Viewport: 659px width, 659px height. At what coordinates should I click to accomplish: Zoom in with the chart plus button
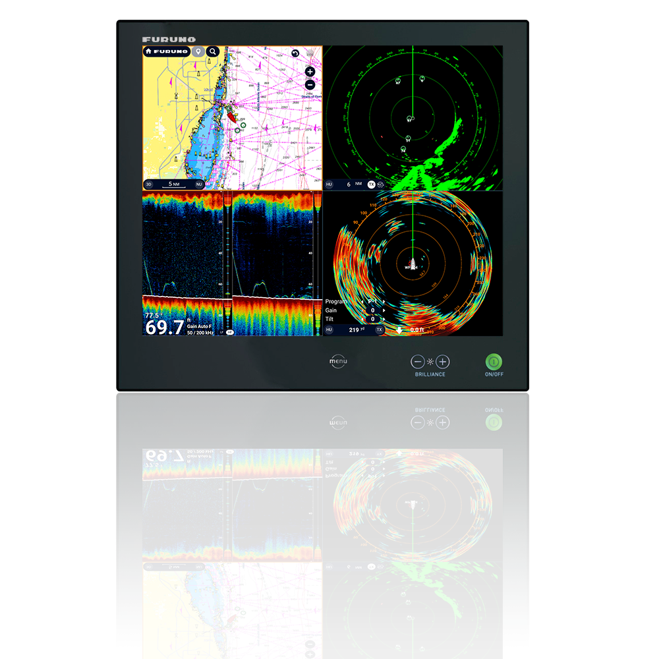click(310, 72)
